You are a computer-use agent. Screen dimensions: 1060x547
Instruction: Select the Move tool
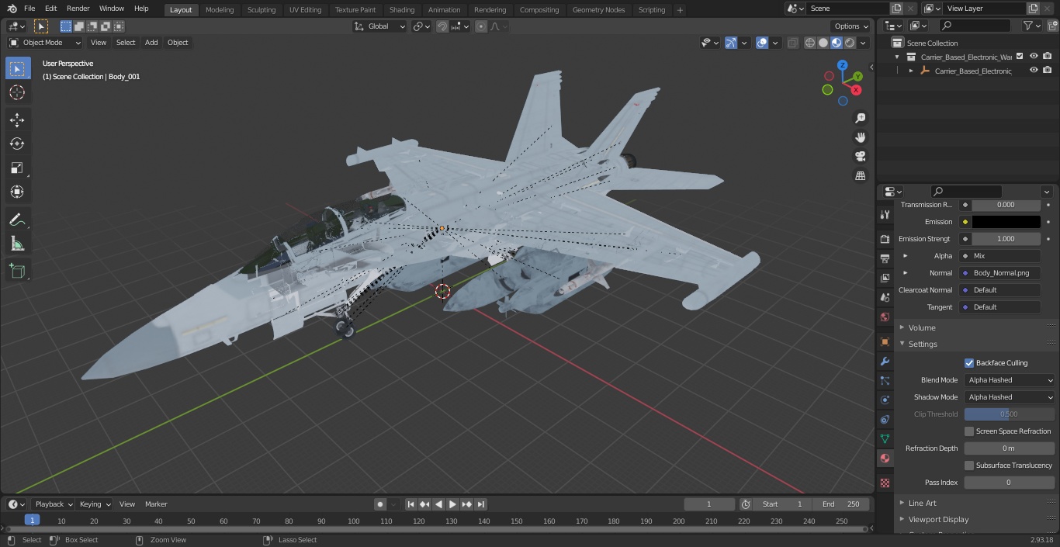(17, 119)
